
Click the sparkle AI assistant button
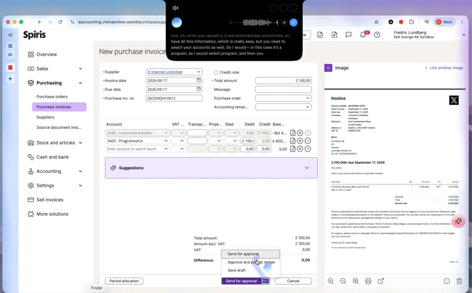(458, 221)
